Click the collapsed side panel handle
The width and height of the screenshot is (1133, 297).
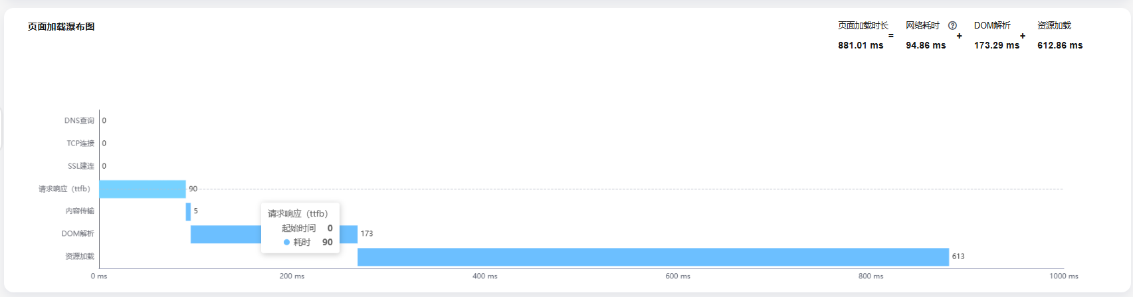pyautogui.click(x=1, y=129)
